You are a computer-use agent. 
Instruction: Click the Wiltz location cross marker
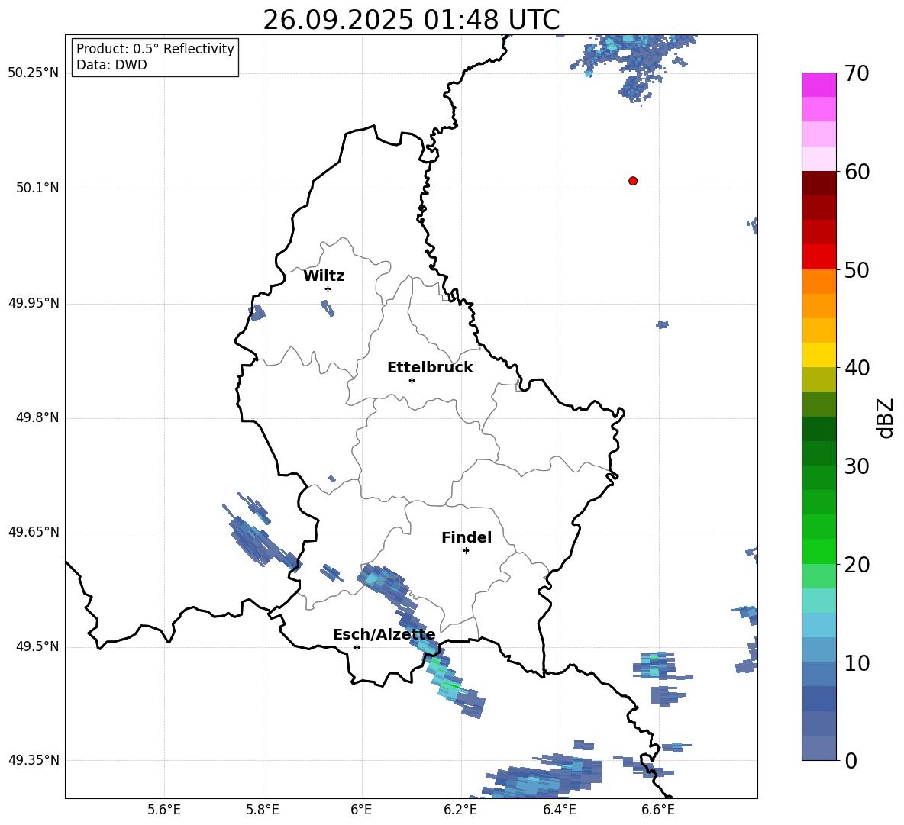point(328,288)
